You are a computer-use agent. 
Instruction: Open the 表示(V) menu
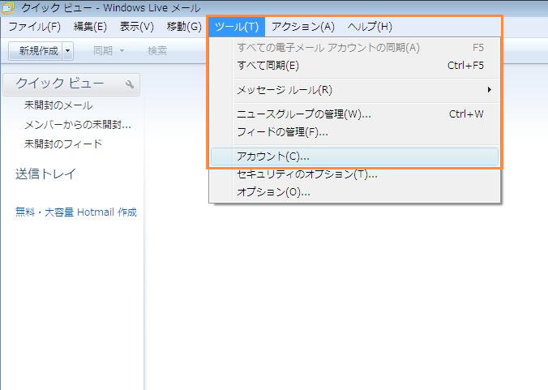coord(136,27)
